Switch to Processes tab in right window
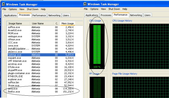 coord(106,15)
